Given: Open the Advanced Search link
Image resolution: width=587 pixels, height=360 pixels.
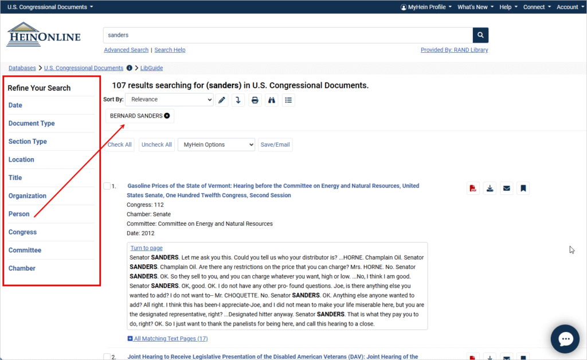Looking at the screenshot, I should 126,50.
